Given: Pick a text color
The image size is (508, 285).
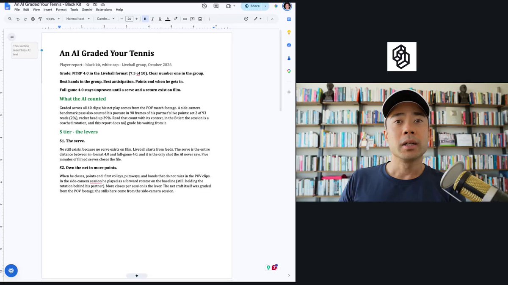Looking at the screenshot, I should [168, 19].
